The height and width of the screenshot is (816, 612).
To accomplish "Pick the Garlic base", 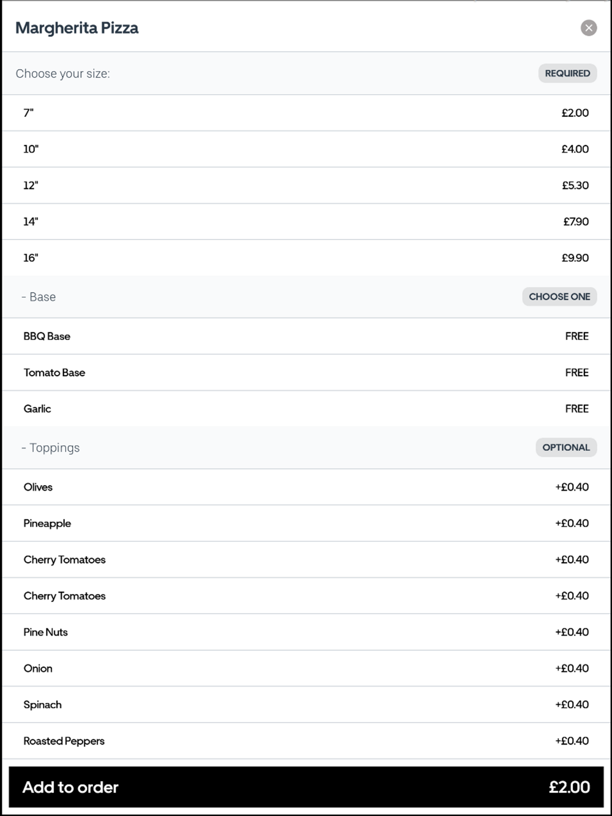I will pos(306,409).
